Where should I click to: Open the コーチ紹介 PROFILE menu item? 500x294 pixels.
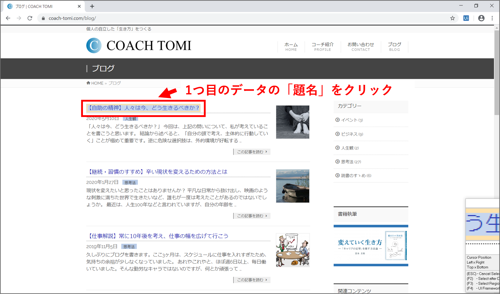pos(322,46)
